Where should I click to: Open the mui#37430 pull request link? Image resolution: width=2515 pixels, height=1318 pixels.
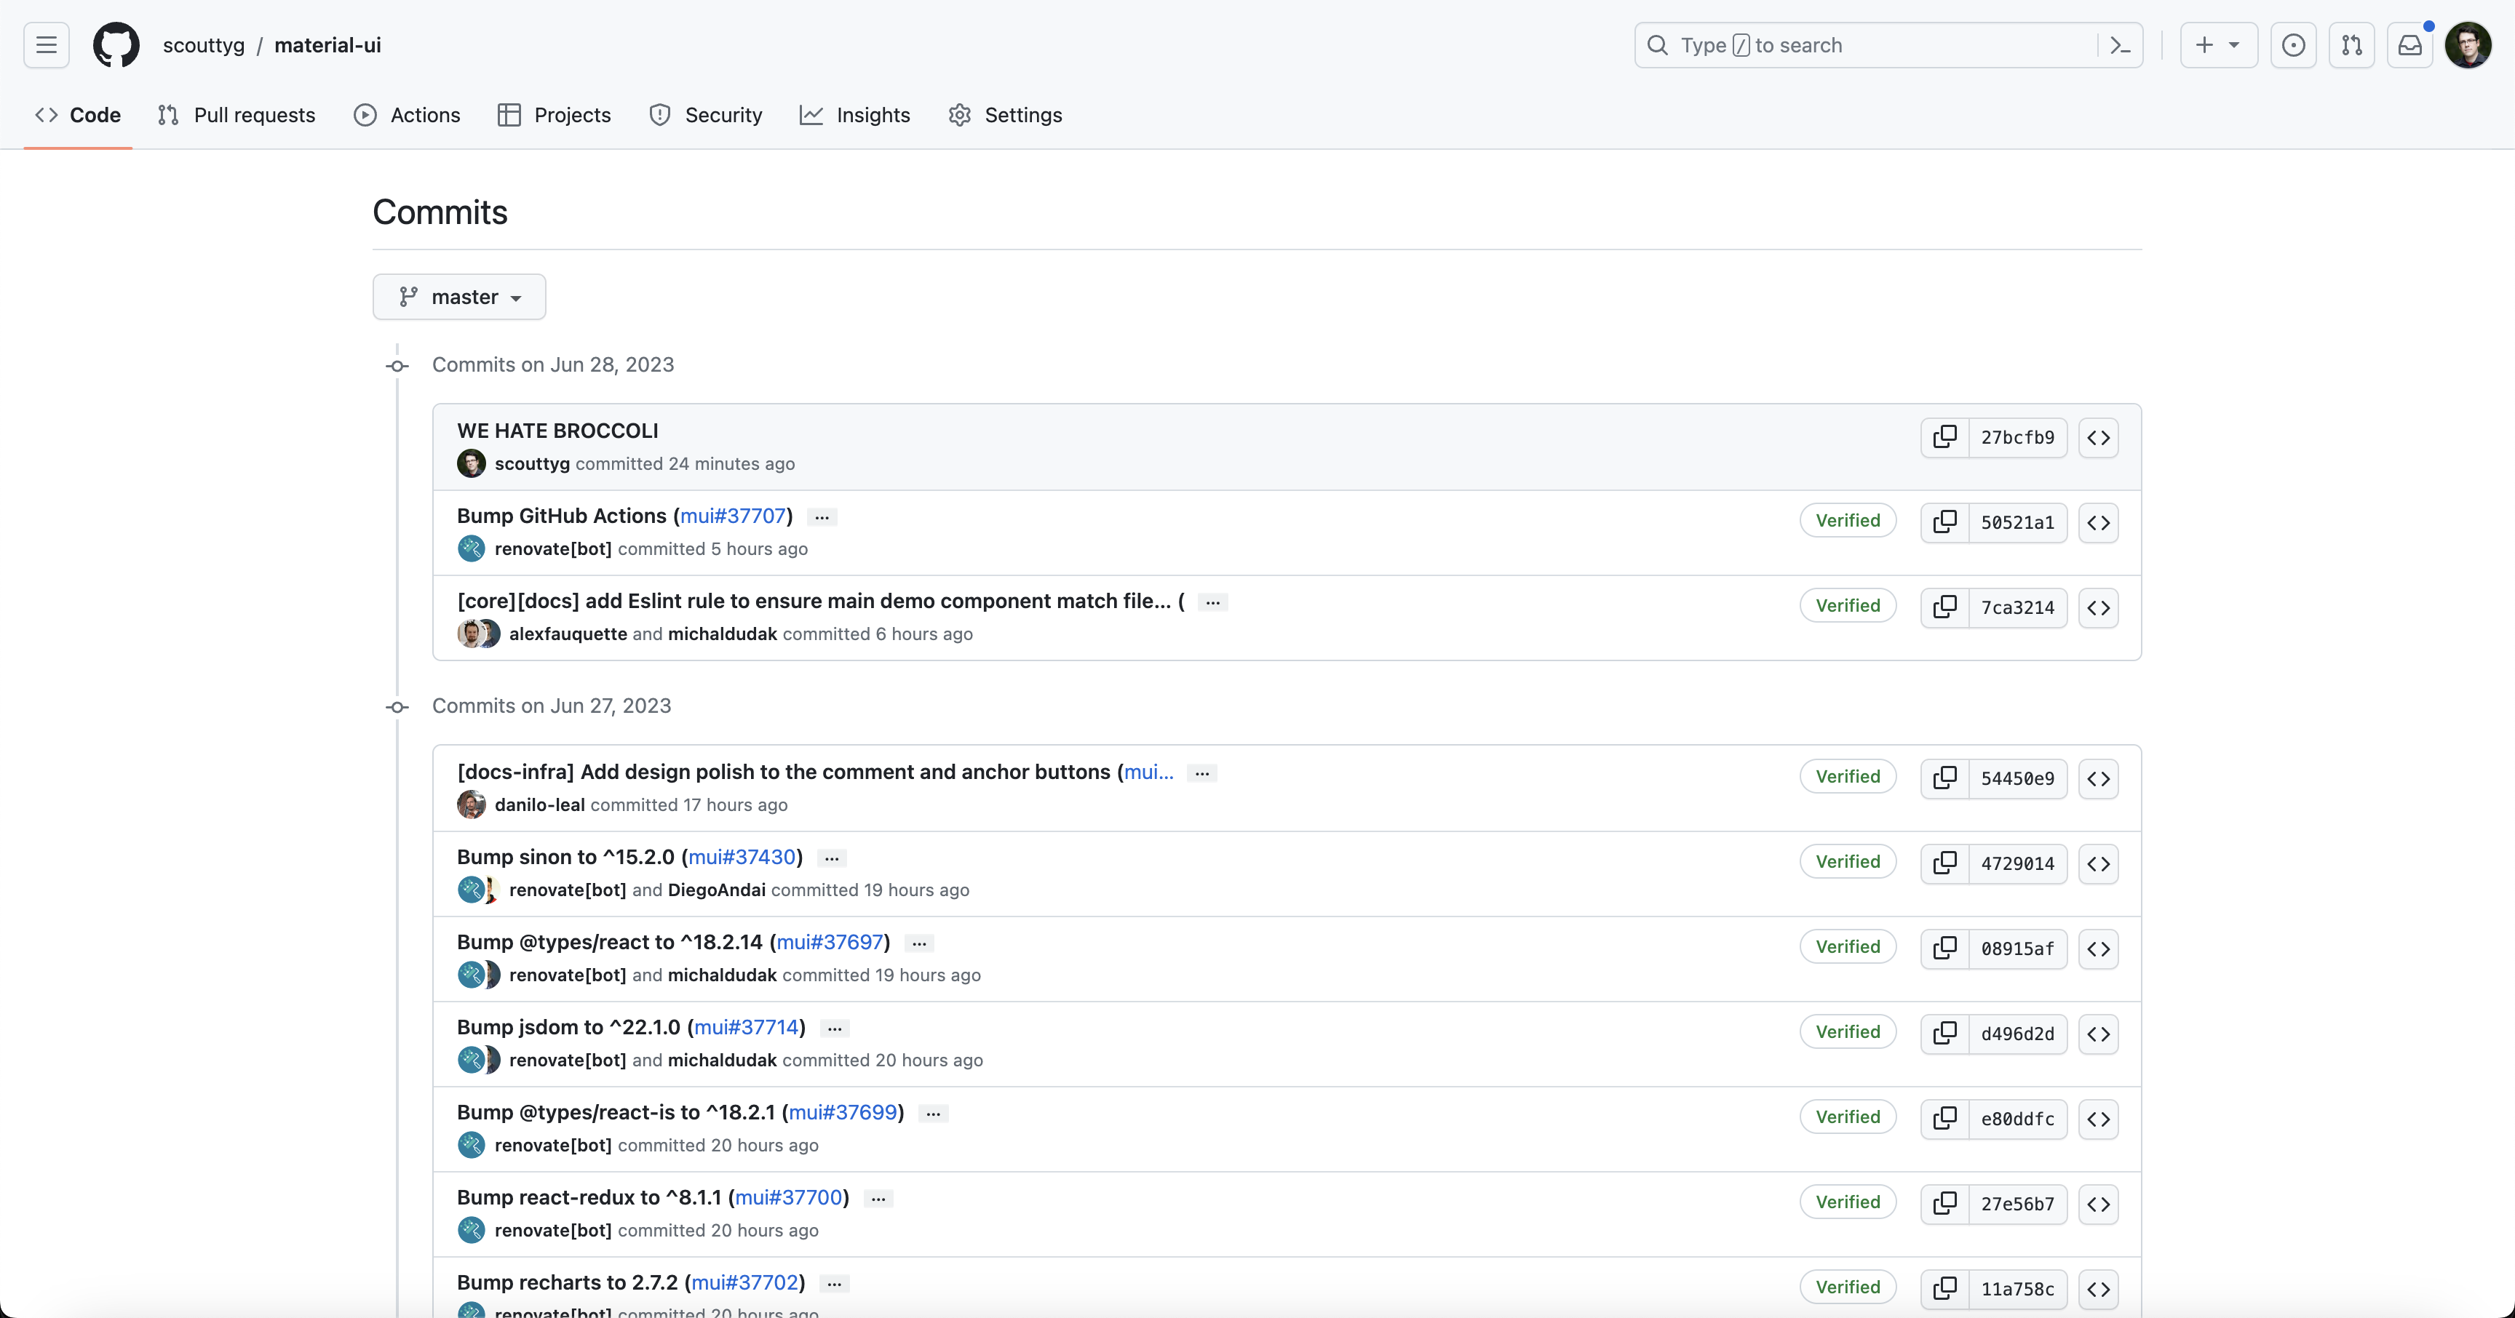(x=742, y=857)
